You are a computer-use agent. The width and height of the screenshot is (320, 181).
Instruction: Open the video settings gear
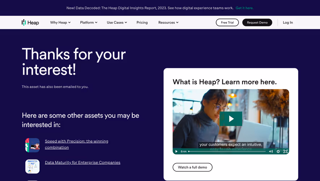coord(278,151)
